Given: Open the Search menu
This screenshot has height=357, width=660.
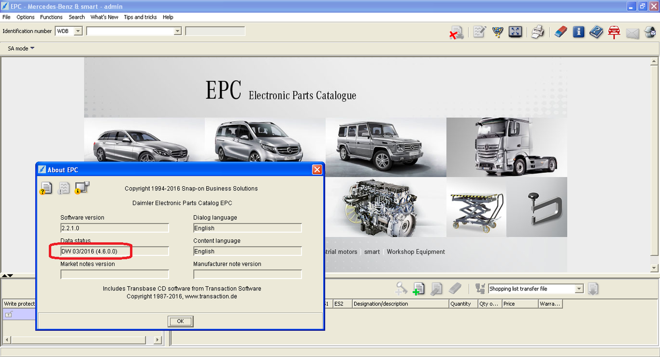Looking at the screenshot, I should [76, 17].
